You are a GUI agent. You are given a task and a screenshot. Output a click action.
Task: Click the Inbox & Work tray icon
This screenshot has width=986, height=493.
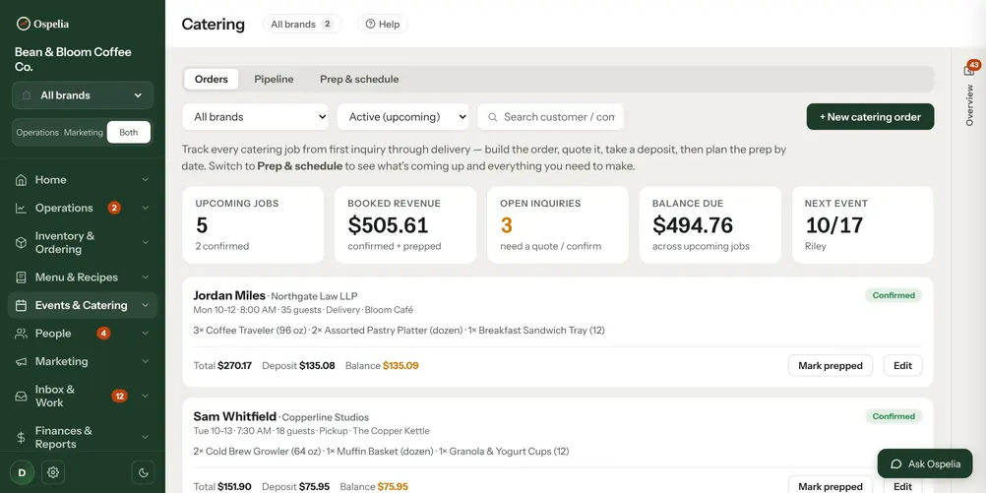(21, 397)
